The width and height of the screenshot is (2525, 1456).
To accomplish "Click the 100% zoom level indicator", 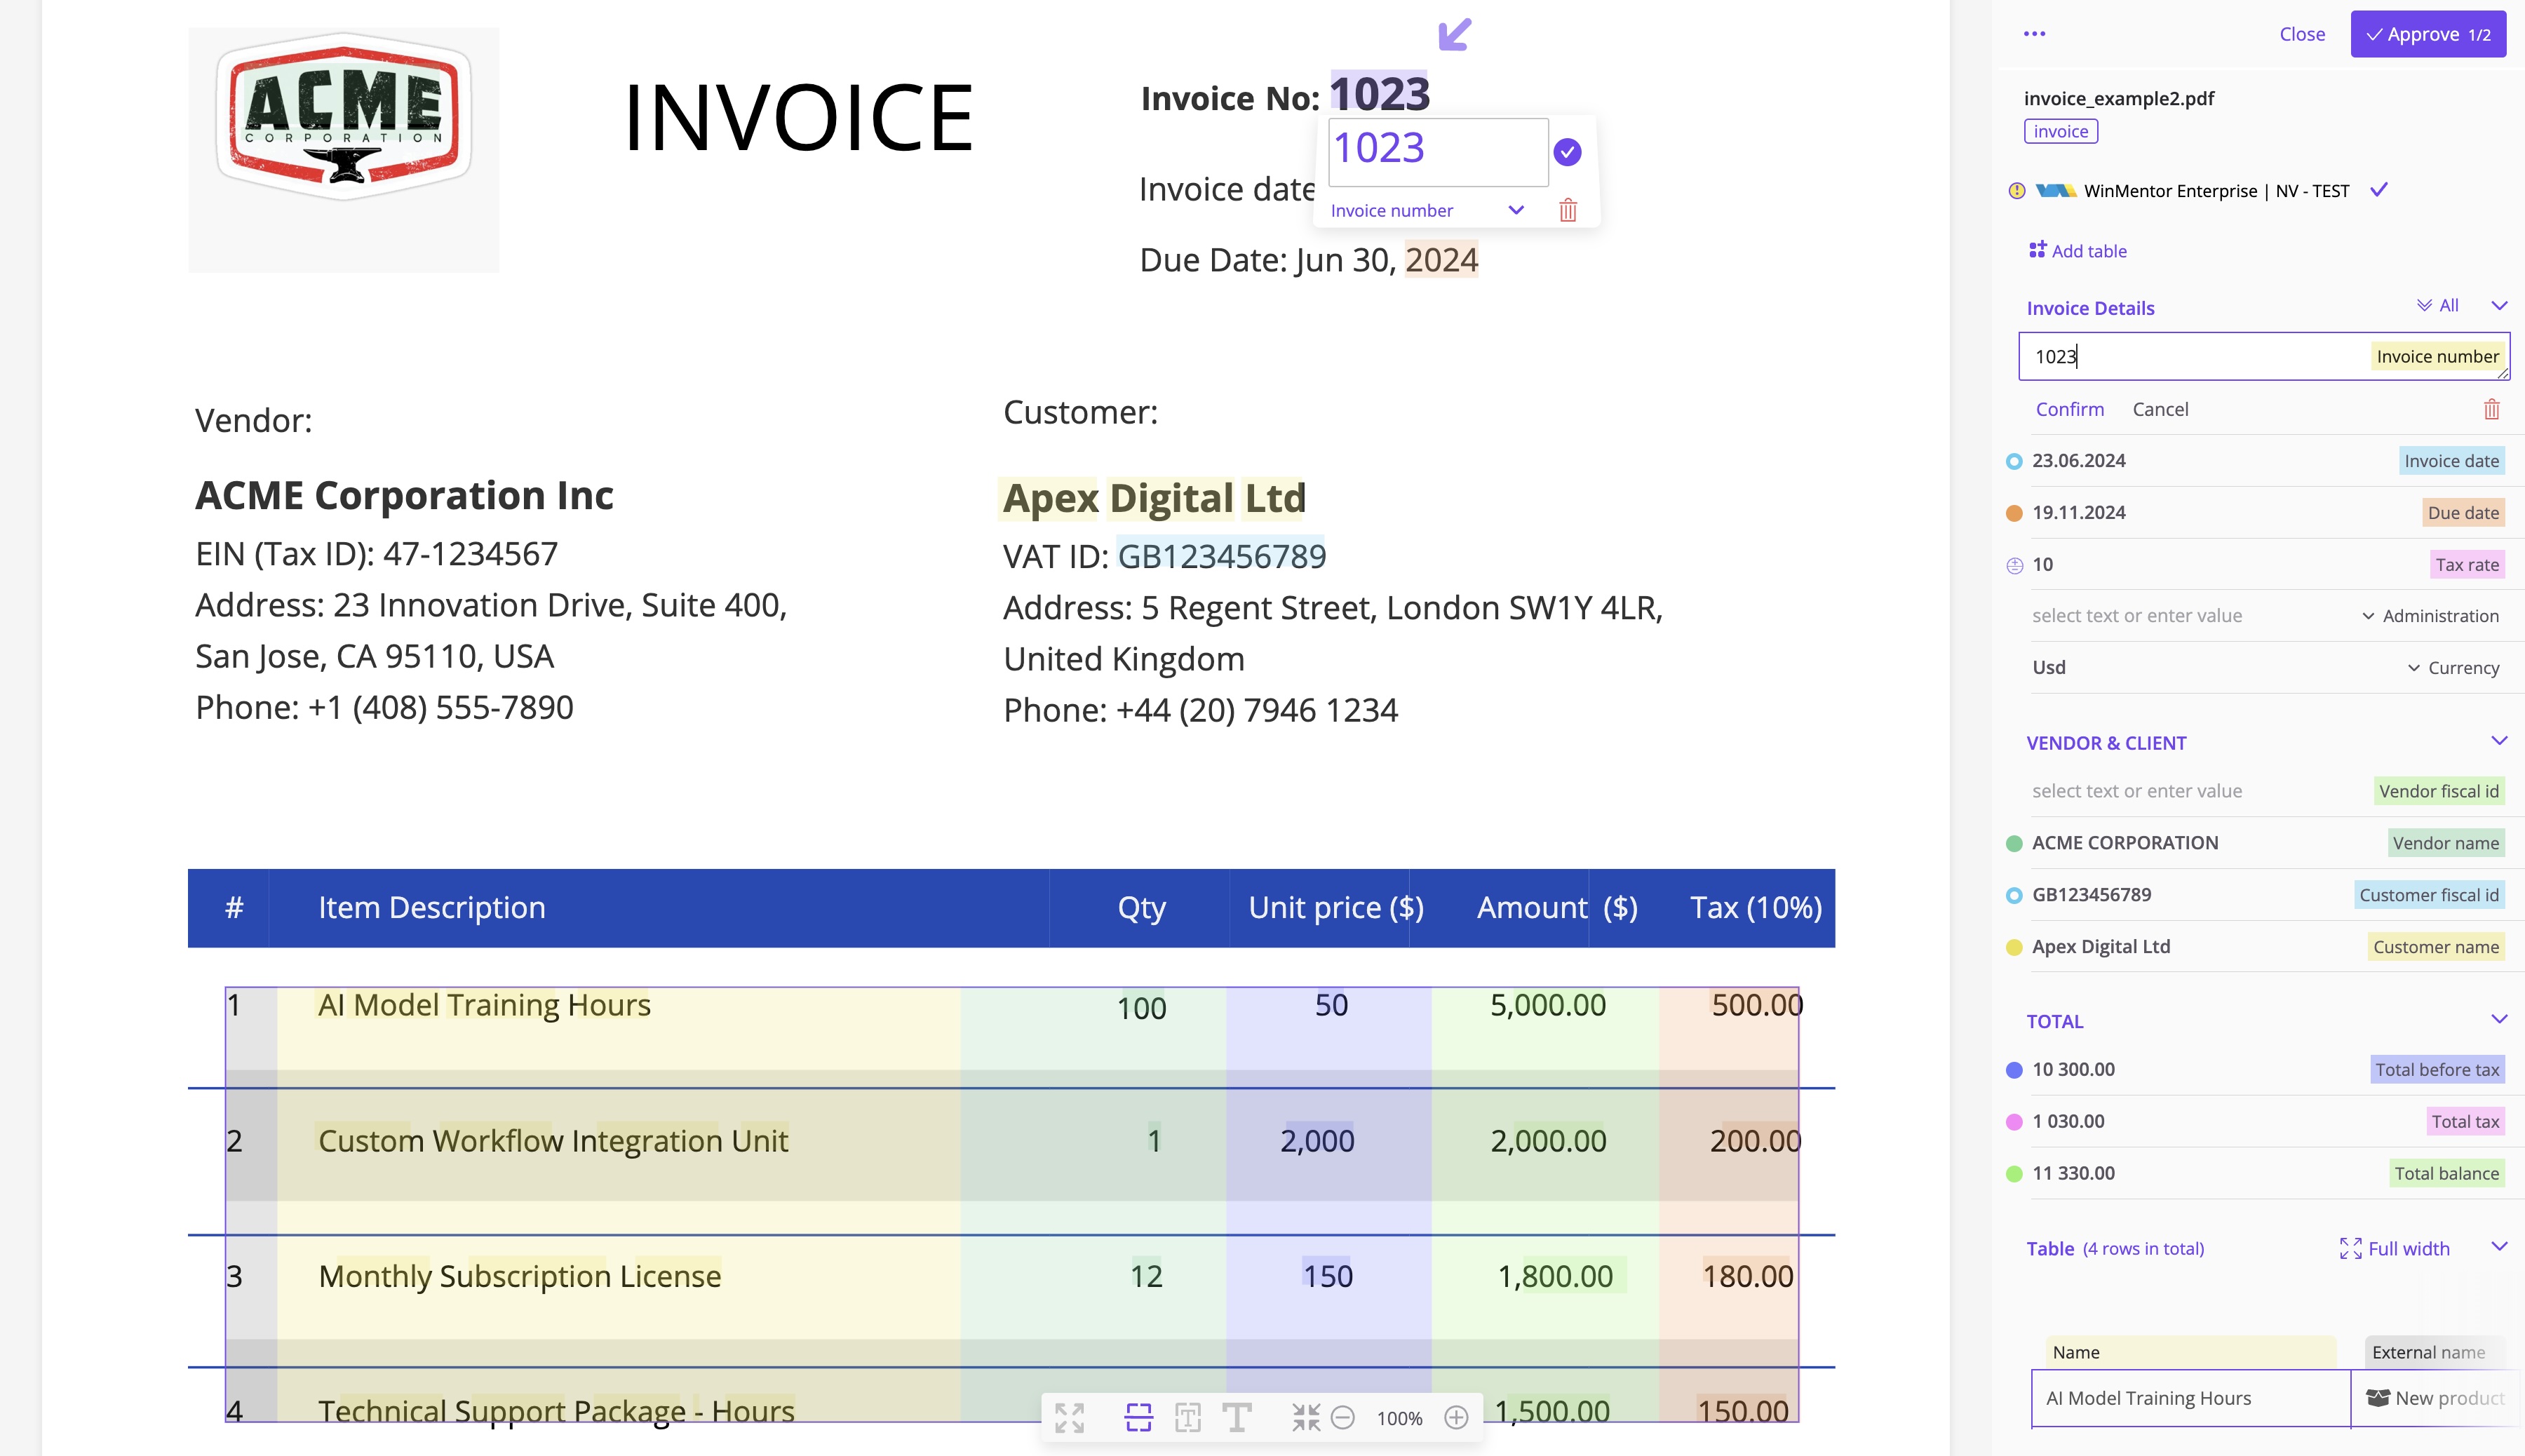I will [x=1399, y=1418].
